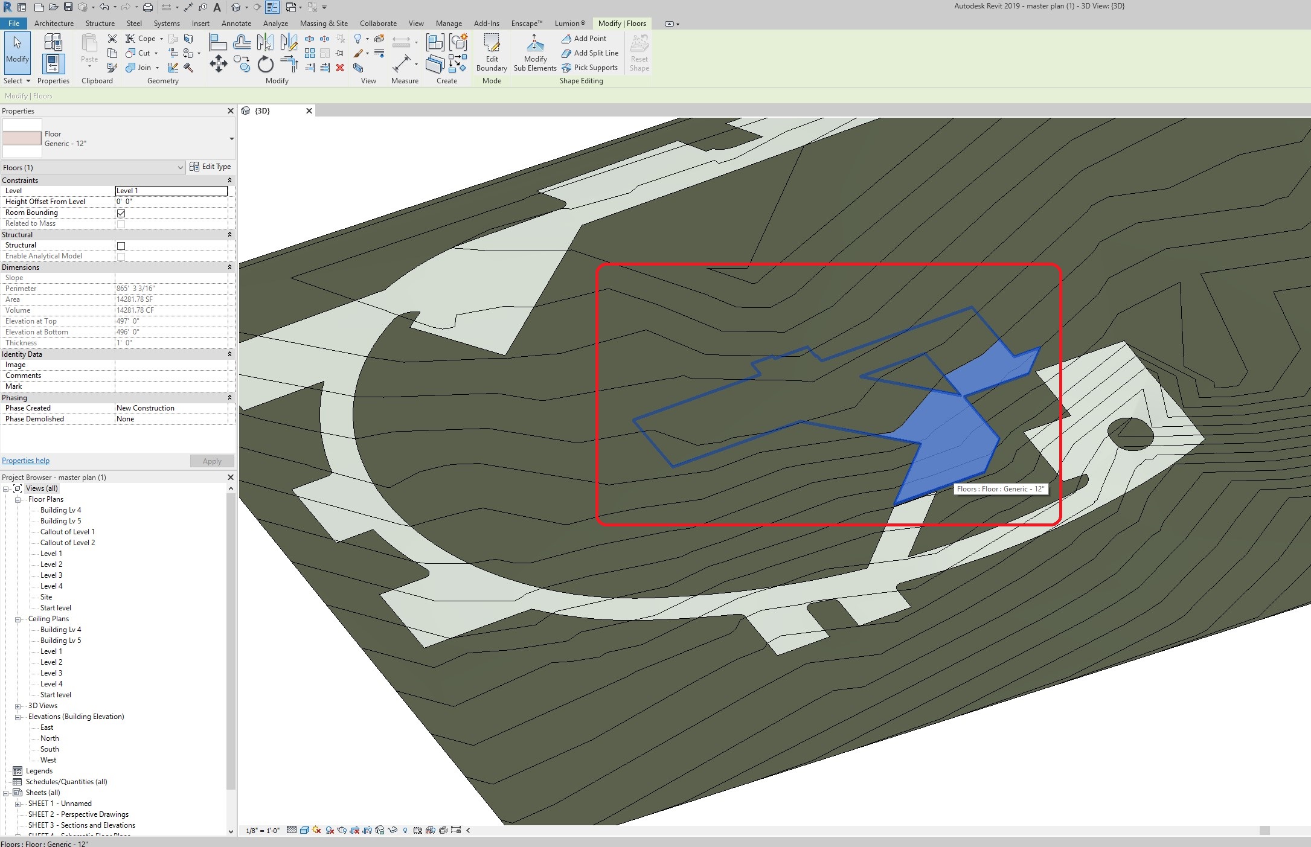
Task: Click the Edit Boundary icon
Action: point(492,53)
